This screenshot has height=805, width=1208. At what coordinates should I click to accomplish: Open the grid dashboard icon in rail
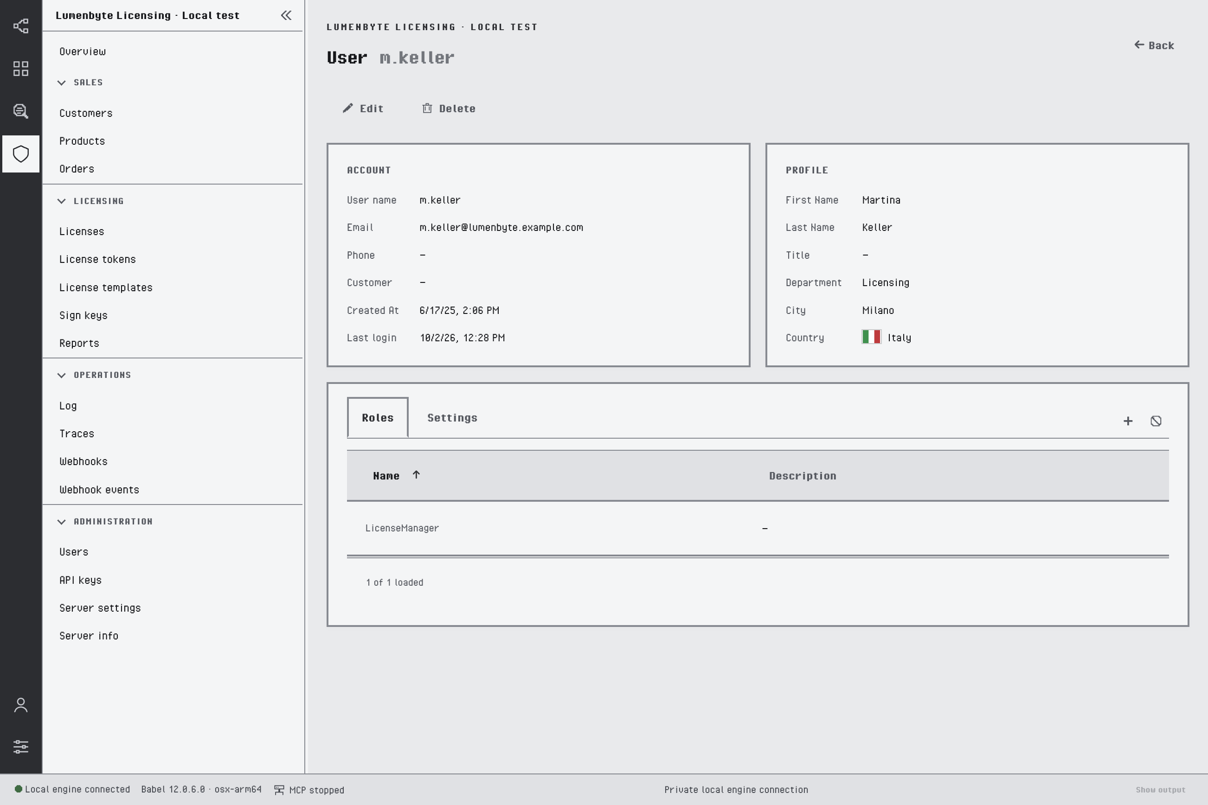coord(20,68)
